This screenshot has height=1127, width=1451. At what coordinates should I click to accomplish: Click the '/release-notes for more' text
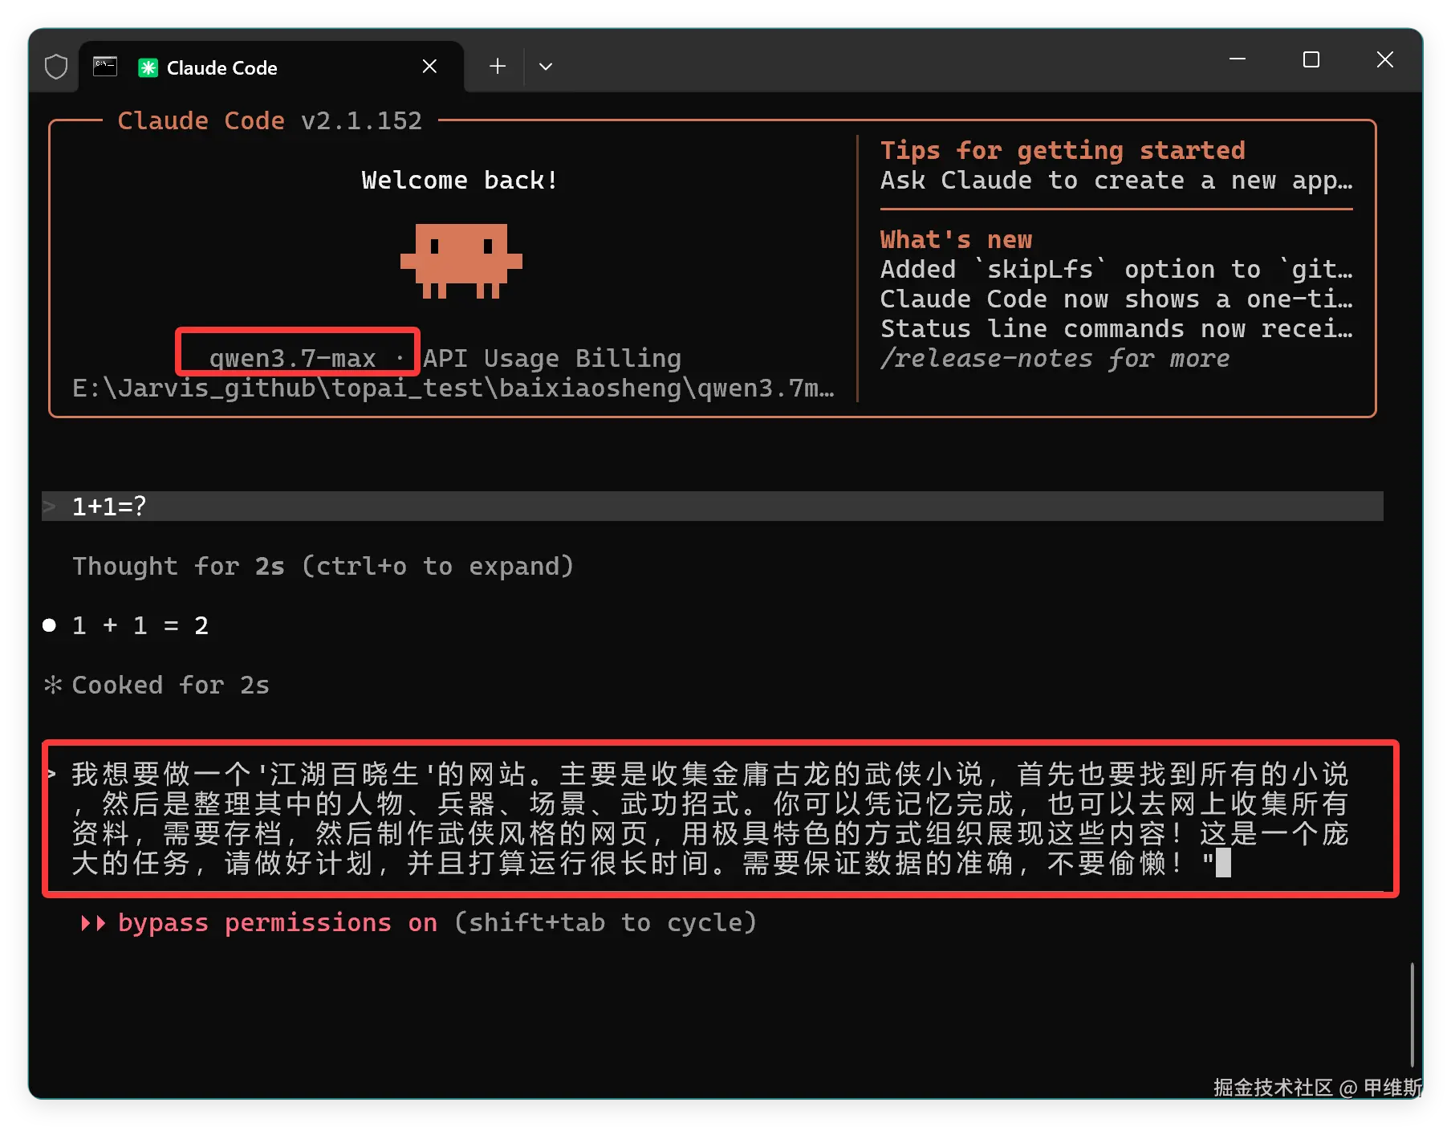point(1055,358)
